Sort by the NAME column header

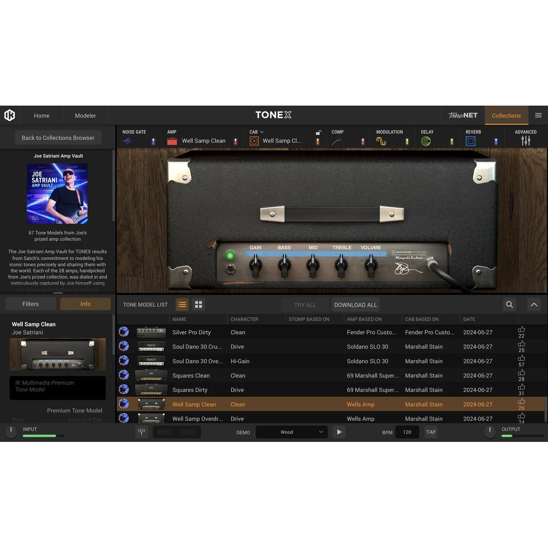179,319
